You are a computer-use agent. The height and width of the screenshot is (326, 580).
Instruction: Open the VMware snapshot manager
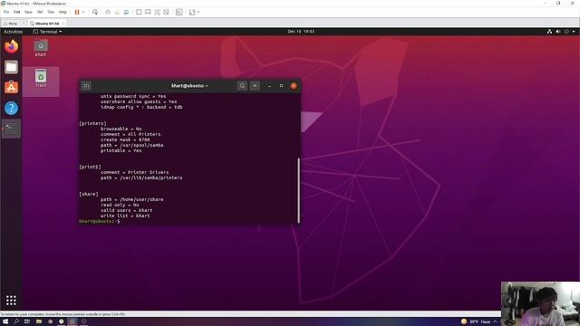click(126, 12)
